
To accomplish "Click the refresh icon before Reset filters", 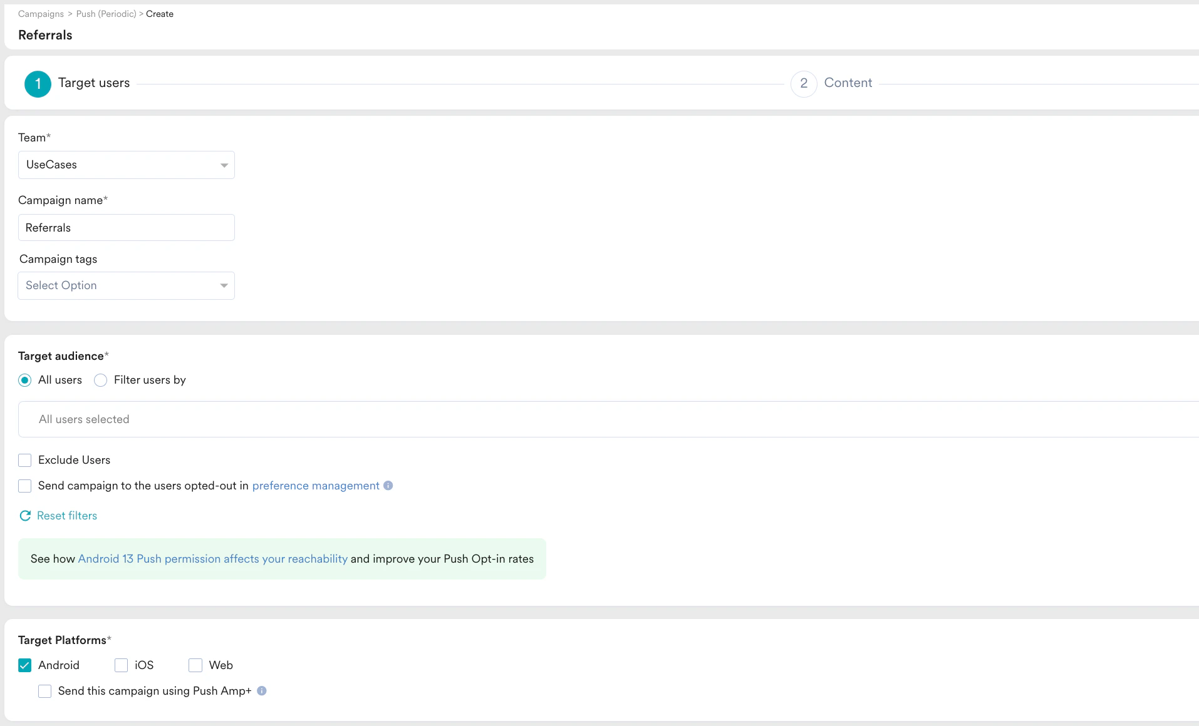I will (25, 516).
